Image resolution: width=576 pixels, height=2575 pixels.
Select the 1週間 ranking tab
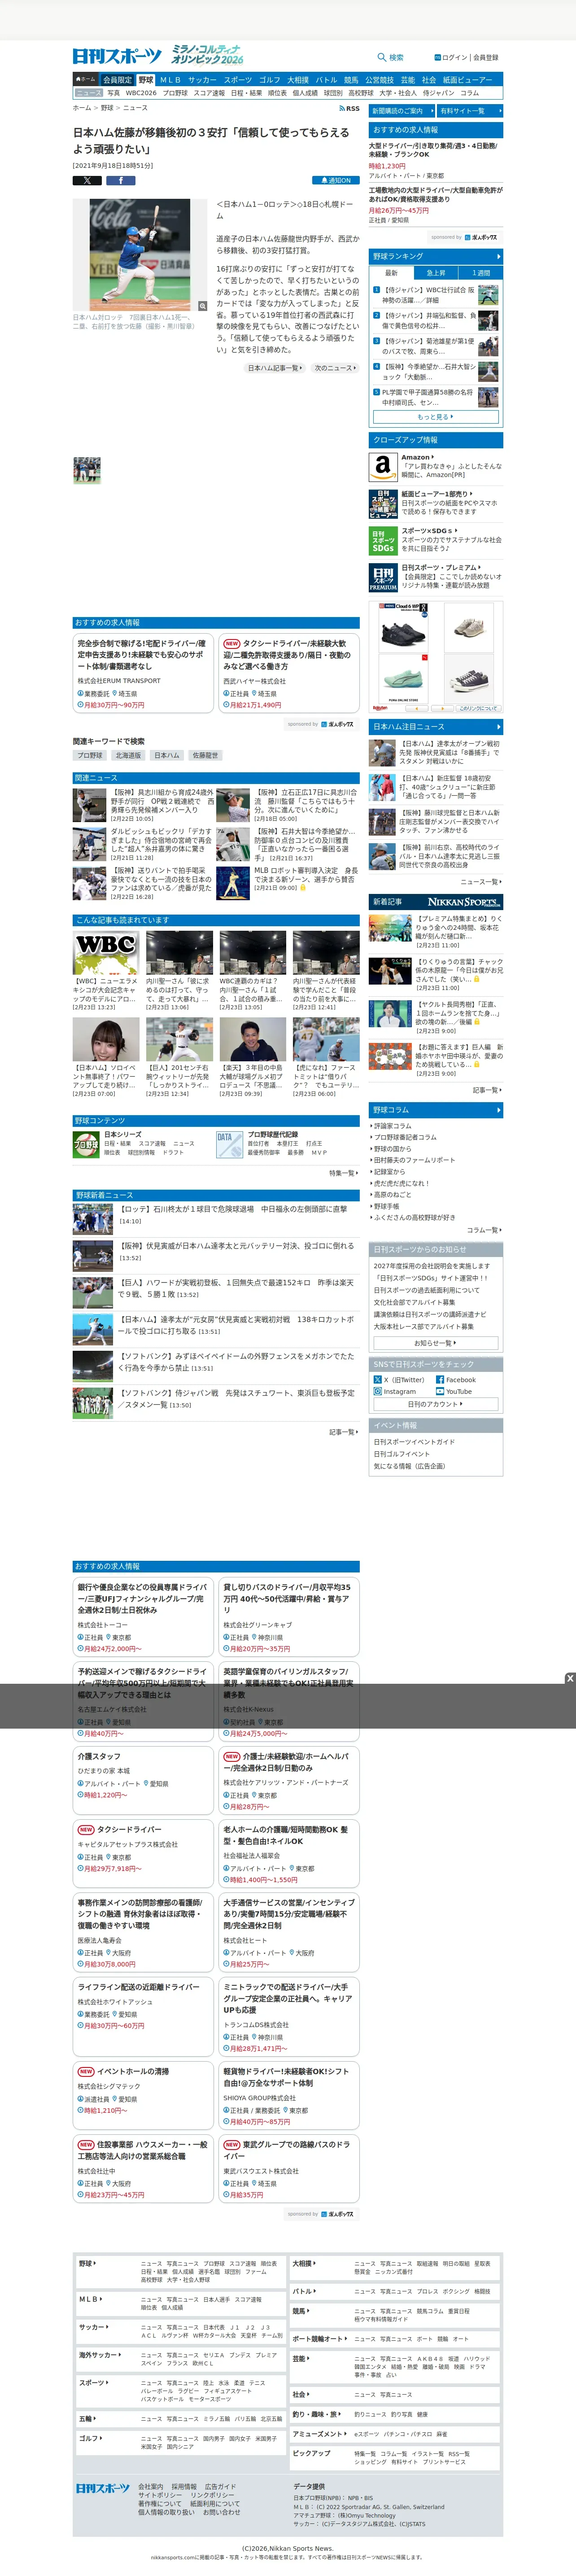[481, 273]
